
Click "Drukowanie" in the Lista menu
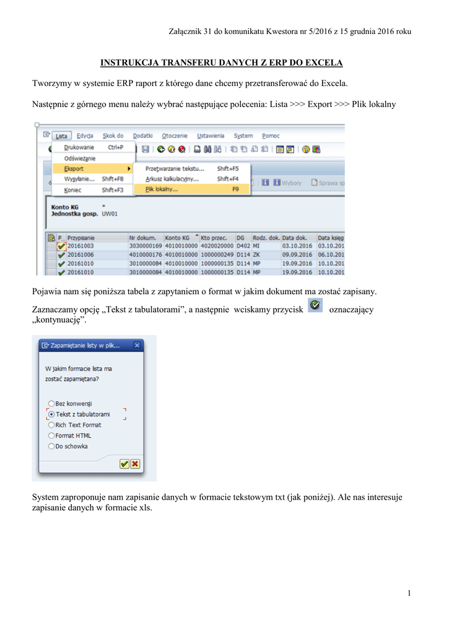pos(79,147)
